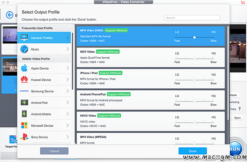Select Microsoft Device category
The image size is (247, 162).
click(44, 125)
